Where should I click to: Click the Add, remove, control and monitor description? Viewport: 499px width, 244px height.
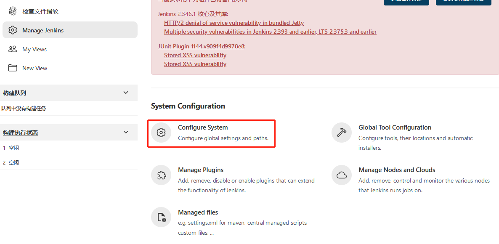(x=424, y=186)
